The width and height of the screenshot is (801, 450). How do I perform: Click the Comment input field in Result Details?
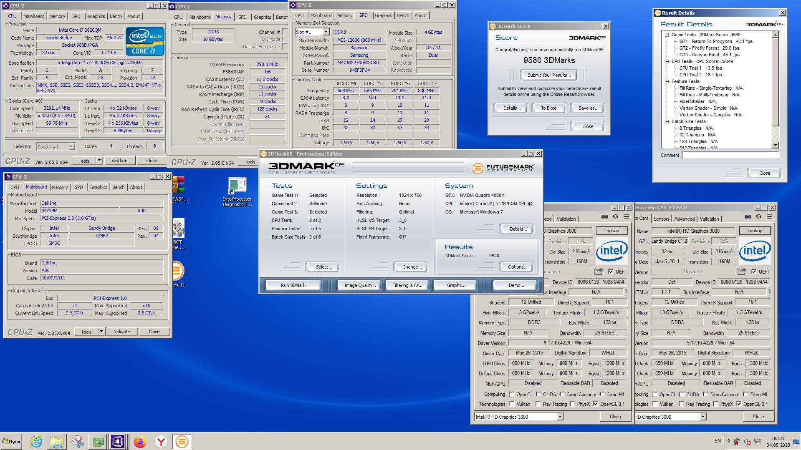730,155
